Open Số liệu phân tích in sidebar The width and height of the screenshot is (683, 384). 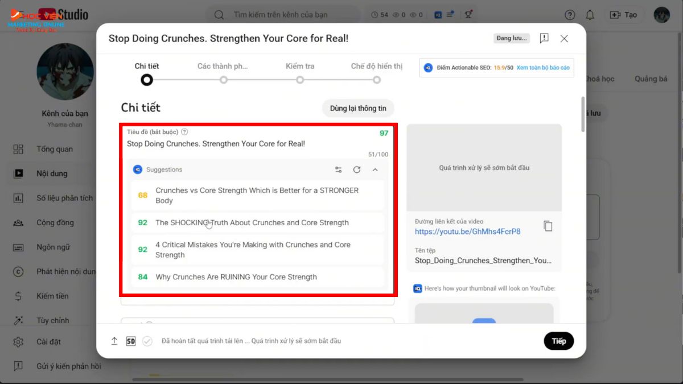pos(64,198)
